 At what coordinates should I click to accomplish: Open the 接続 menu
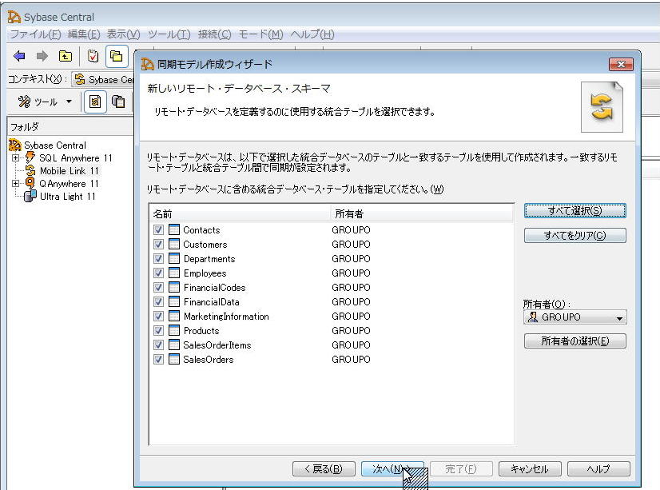click(214, 34)
